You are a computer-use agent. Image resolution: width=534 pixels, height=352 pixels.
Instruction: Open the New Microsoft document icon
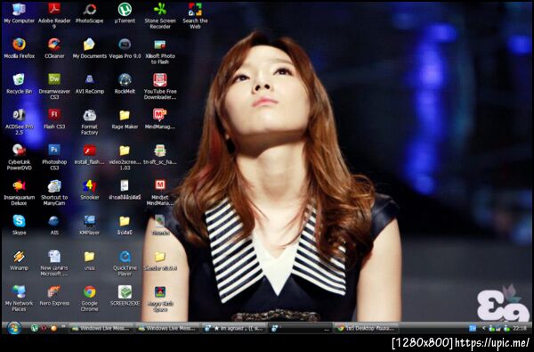pyautogui.click(x=54, y=263)
